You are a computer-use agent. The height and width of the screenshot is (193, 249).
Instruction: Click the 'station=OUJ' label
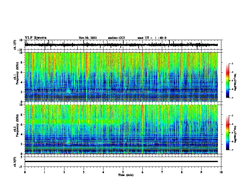pos(116,38)
